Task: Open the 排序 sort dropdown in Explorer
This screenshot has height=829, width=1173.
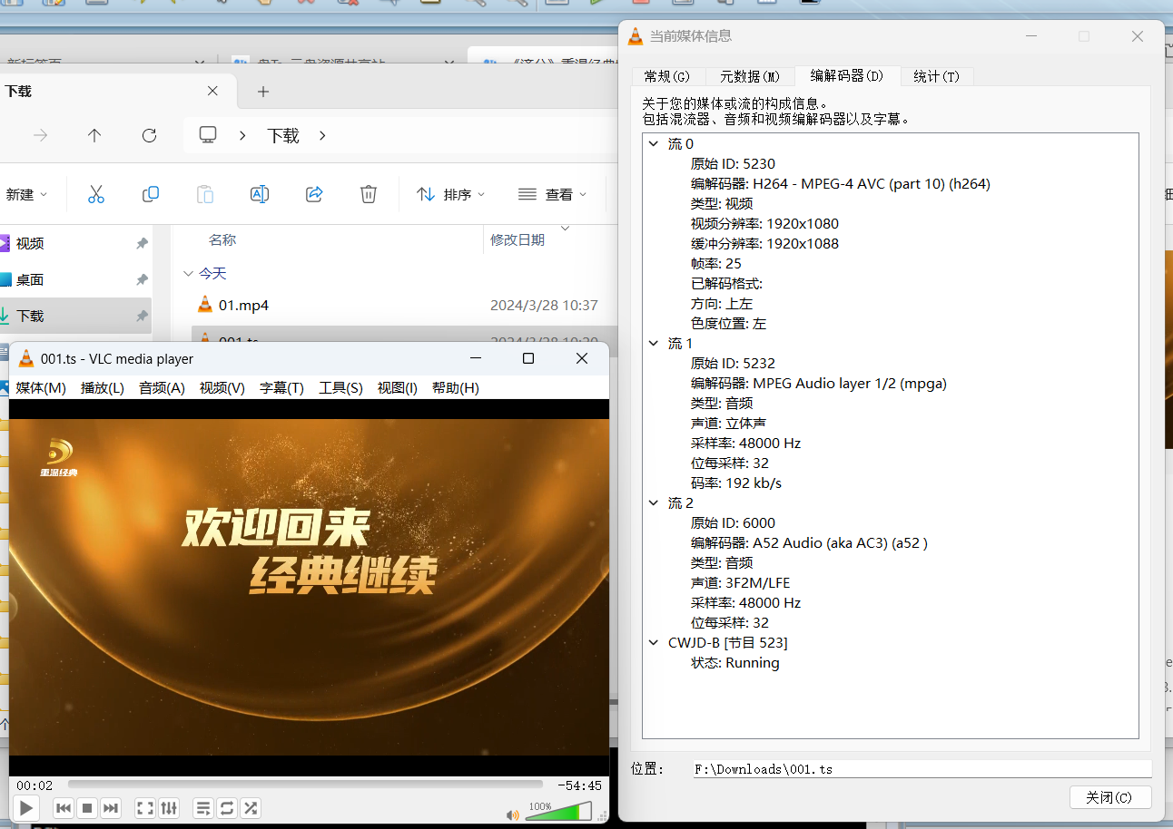Action: (x=451, y=194)
